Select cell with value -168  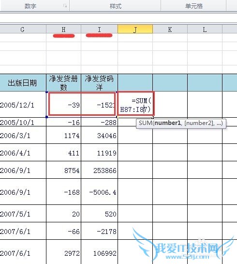click(64, 192)
